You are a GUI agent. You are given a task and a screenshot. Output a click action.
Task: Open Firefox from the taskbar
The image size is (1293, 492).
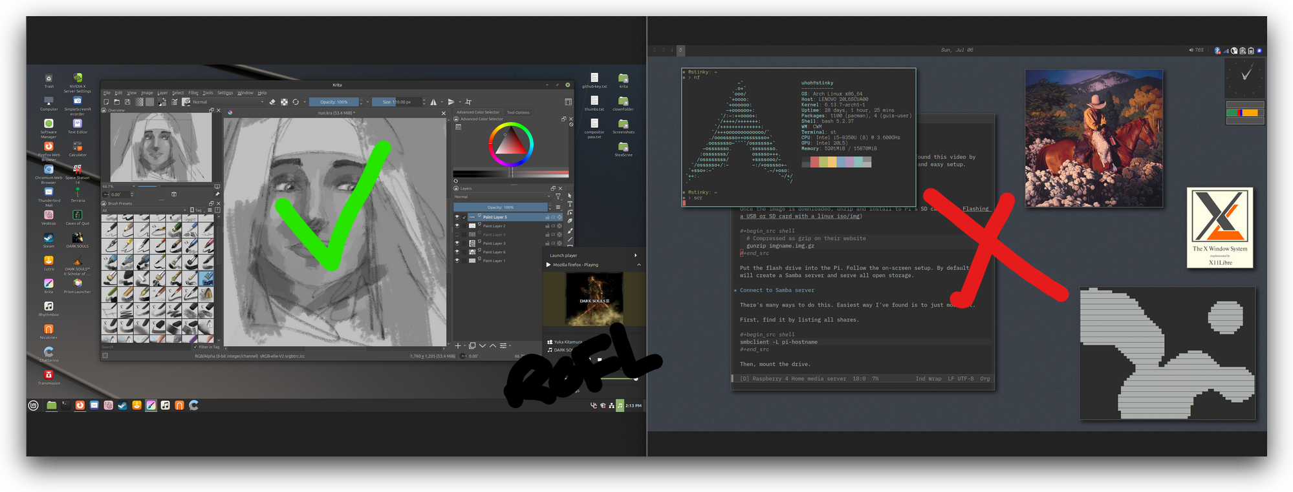(80, 405)
